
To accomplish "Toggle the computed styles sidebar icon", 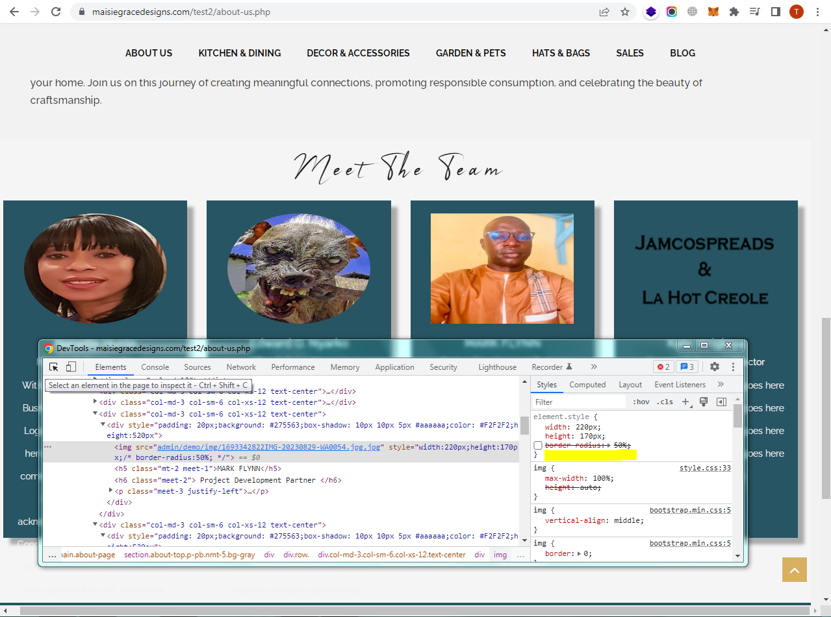I will point(721,402).
